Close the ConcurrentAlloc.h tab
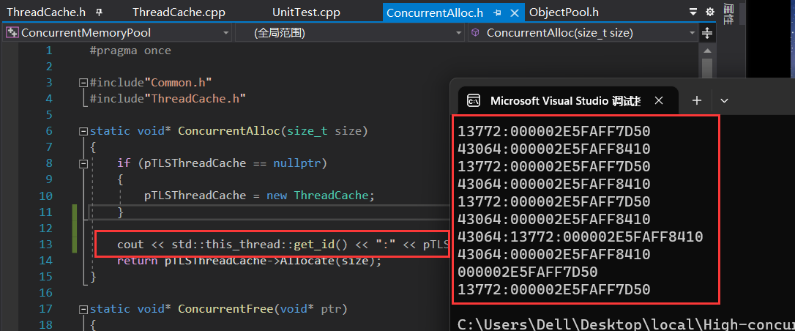The image size is (795, 331). coord(516,12)
